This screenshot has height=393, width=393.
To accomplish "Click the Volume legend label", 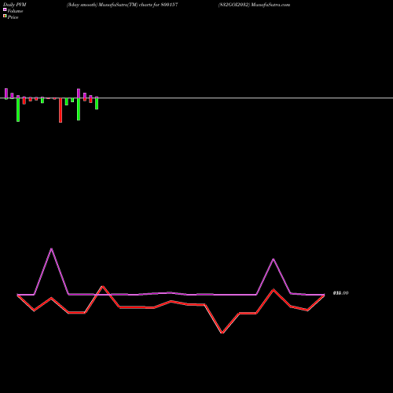I will tap(15, 11).
